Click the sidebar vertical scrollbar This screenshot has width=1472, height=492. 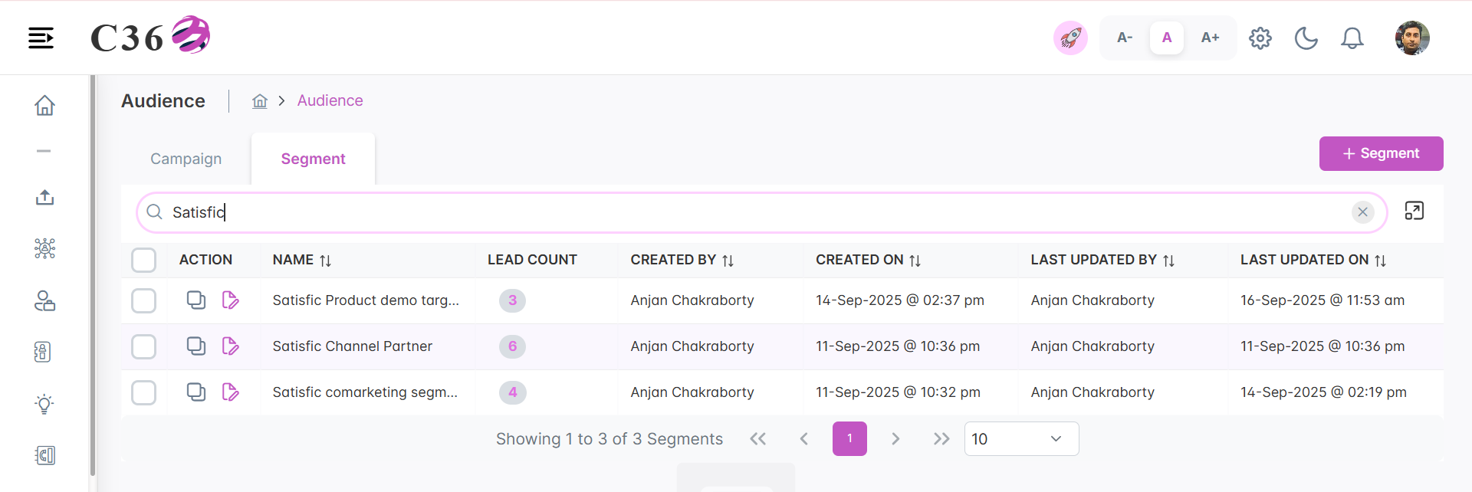pos(93,276)
